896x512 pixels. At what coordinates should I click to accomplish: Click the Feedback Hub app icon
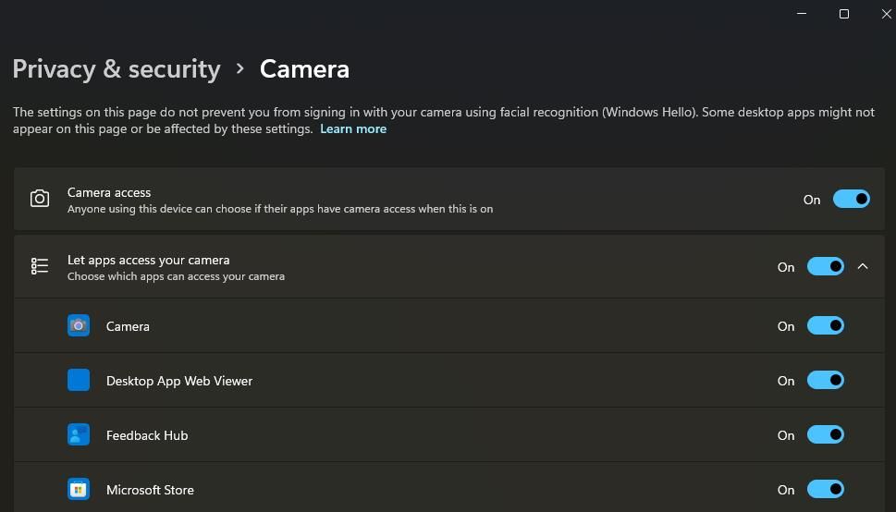pos(79,434)
